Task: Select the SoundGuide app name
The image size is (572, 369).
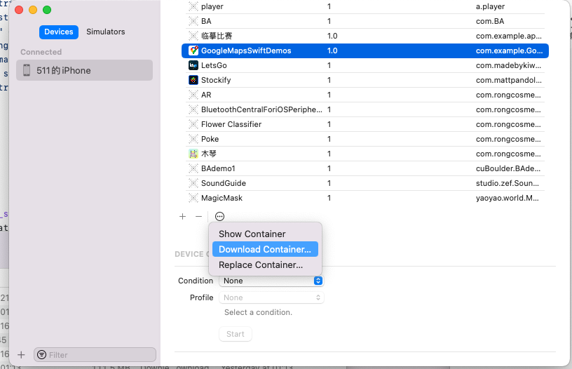Action: point(223,183)
